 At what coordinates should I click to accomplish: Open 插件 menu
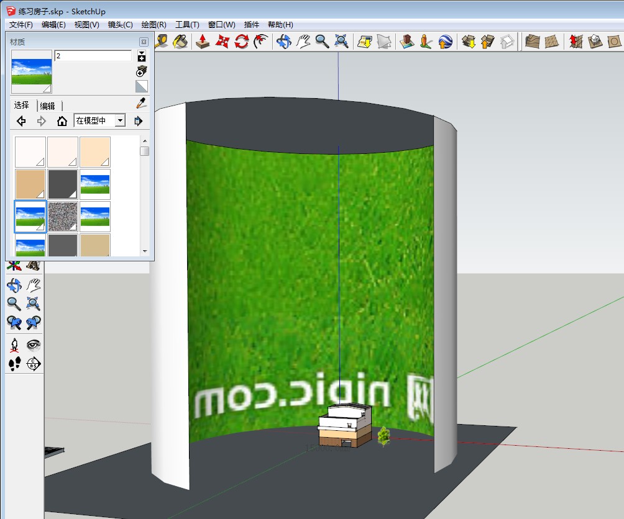pos(252,25)
